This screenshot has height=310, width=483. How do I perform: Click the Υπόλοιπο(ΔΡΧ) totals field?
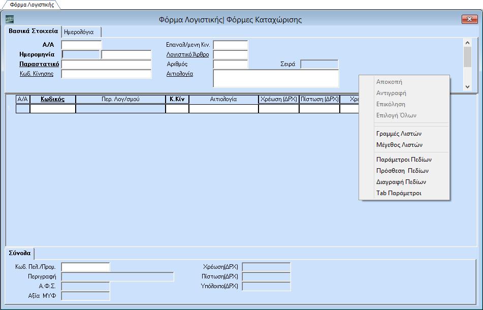[x=267, y=286]
